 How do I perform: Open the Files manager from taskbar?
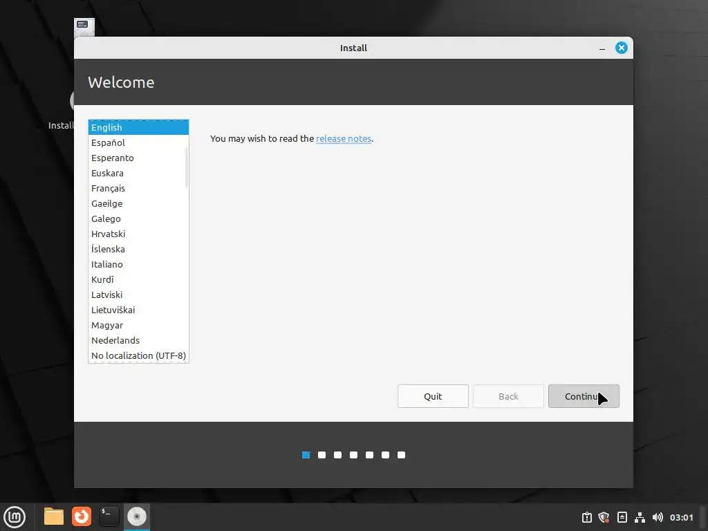pos(54,516)
